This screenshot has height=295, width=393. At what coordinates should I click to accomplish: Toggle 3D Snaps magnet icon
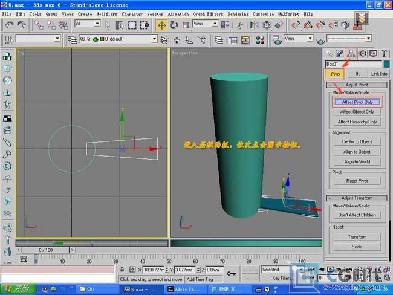coord(296,25)
